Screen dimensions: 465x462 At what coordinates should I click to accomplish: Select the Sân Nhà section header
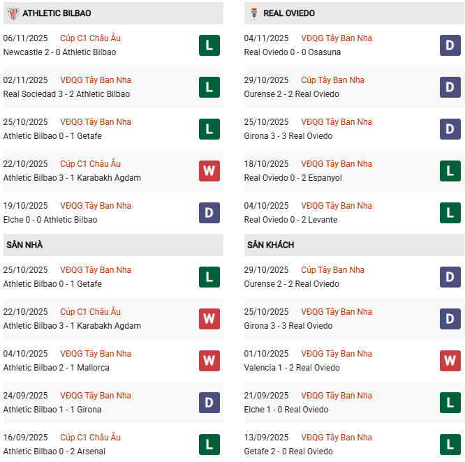tap(24, 245)
